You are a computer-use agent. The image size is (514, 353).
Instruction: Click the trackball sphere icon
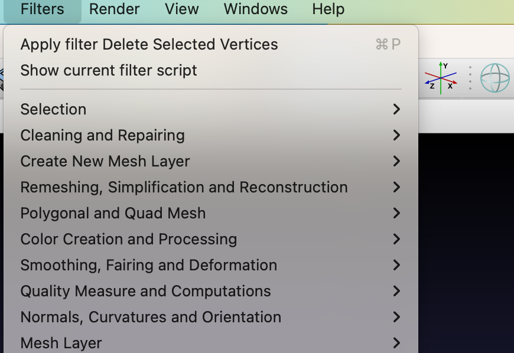coord(495,78)
